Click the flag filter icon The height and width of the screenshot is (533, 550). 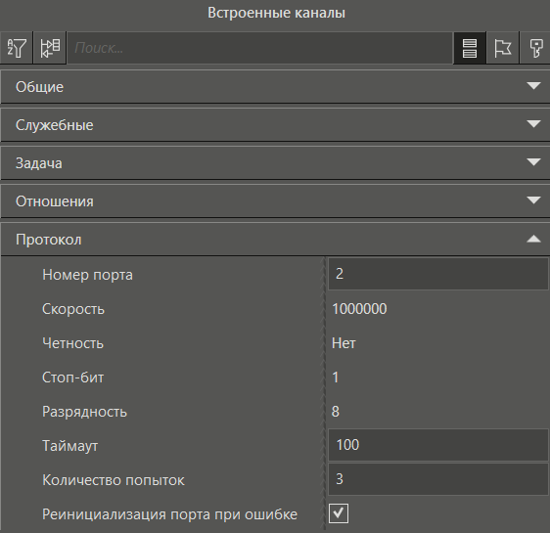coord(502,48)
